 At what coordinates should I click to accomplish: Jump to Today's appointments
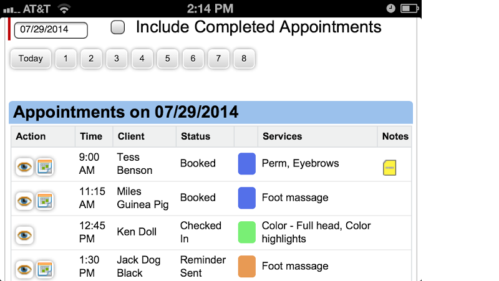[x=31, y=59]
